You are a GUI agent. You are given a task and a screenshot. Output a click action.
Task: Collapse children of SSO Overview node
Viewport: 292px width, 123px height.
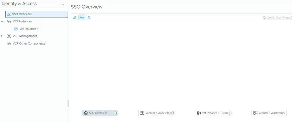[x=116, y=113]
